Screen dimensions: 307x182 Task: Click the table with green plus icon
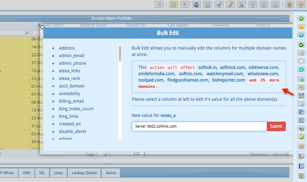(301, 79)
